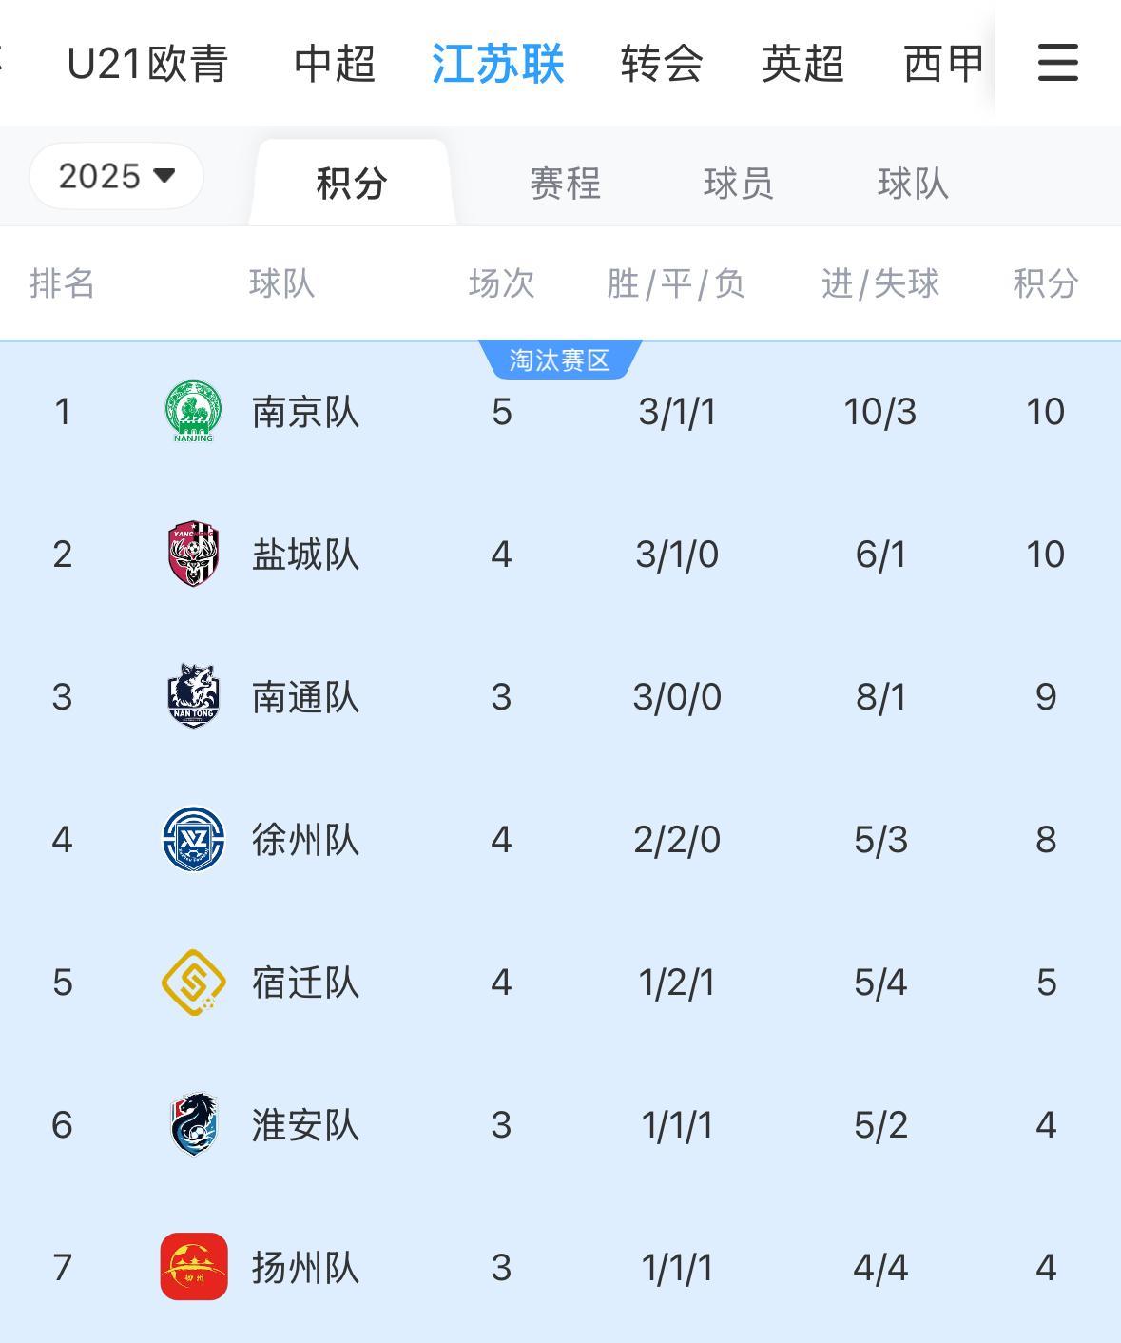The width and height of the screenshot is (1121, 1343).
Task: Tap the Nanjing team logo
Action: [x=193, y=411]
